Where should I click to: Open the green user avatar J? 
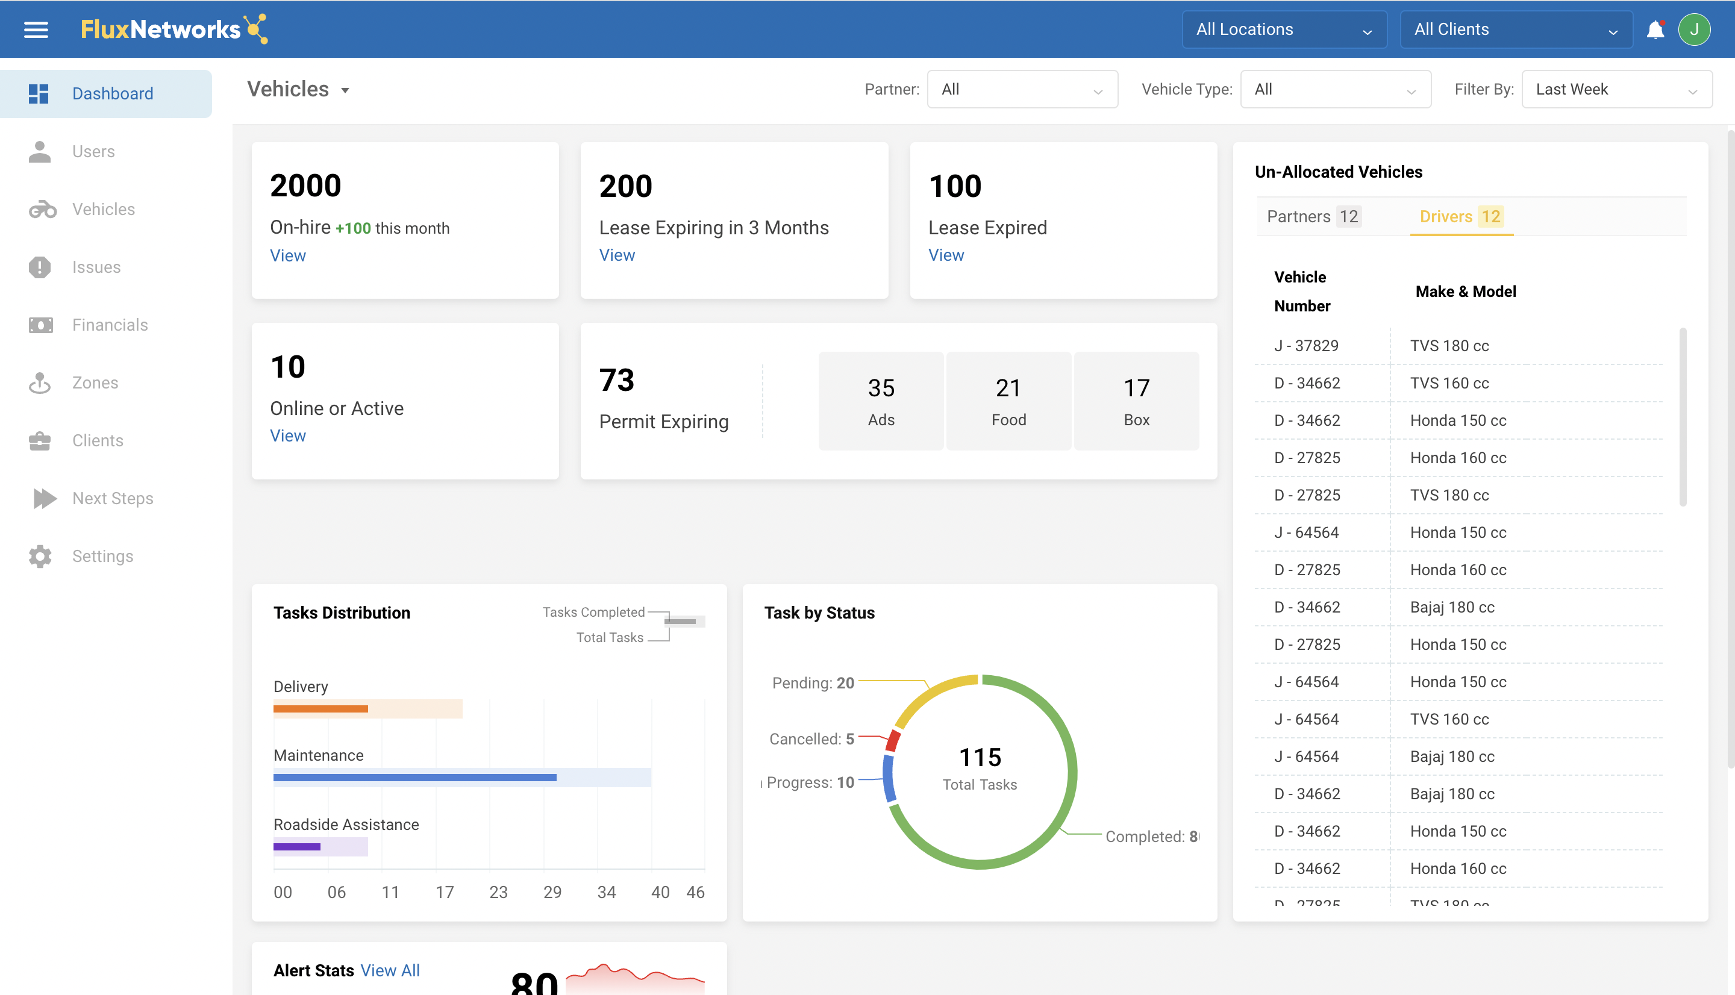(1693, 30)
